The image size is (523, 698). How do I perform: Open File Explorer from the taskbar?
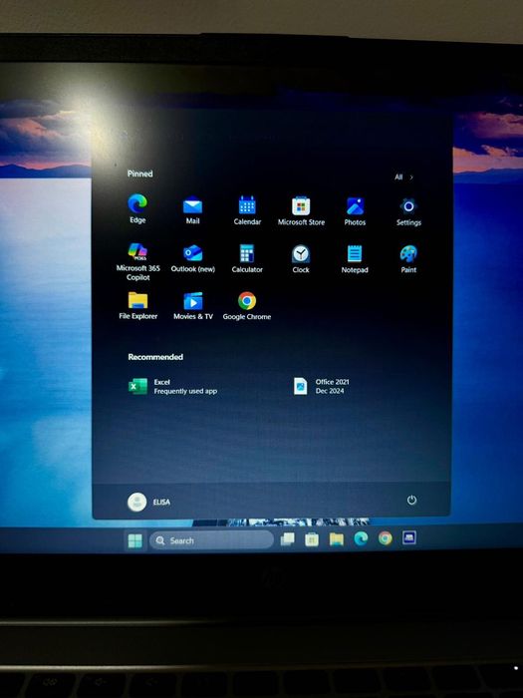pos(337,539)
